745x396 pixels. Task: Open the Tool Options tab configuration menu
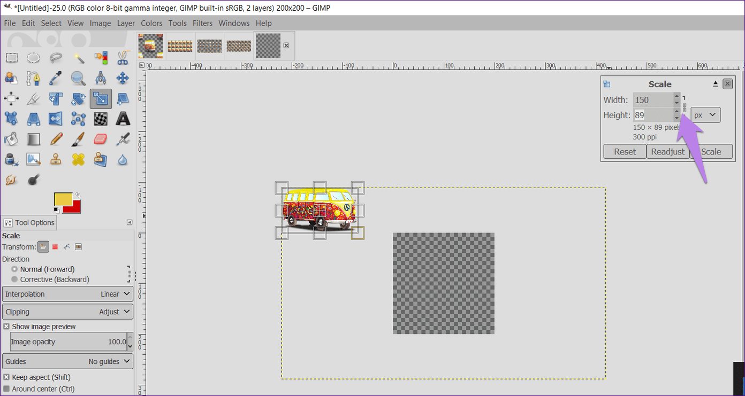129,222
